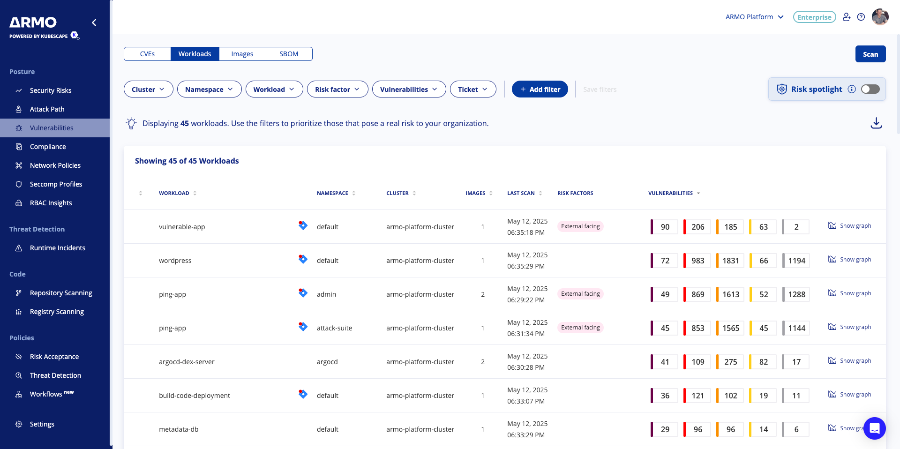Image resolution: width=900 pixels, height=449 pixels.
Task: Open Repository Scanning
Action: (x=55, y=293)
